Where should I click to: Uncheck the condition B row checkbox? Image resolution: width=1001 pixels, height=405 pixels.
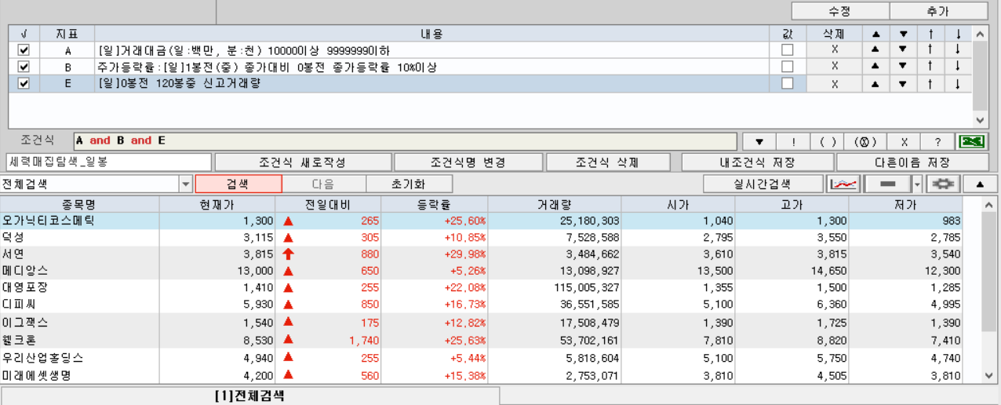click(x=24, y=67)
